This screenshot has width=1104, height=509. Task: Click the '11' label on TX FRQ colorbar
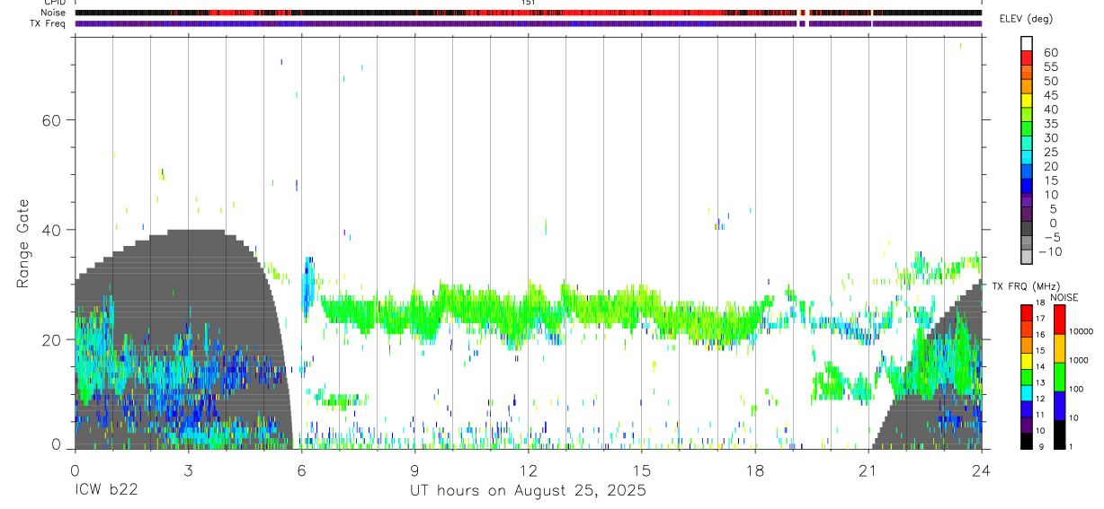point(1041,416)
